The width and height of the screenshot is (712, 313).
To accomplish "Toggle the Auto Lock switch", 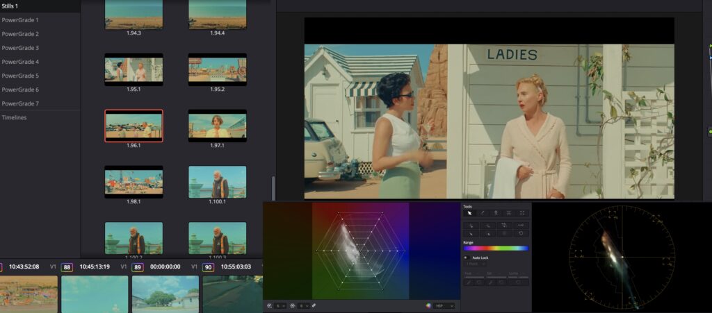I will pyautogui.click(x=467, y=257).
